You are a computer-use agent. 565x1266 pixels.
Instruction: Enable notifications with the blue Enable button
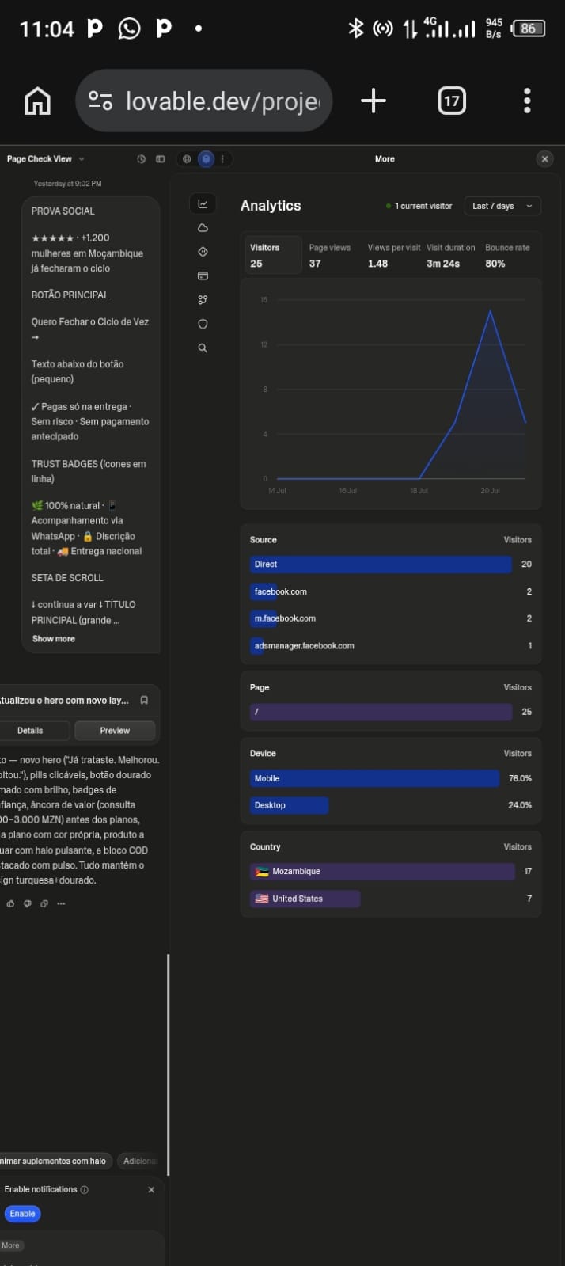tap(22, 1214)
